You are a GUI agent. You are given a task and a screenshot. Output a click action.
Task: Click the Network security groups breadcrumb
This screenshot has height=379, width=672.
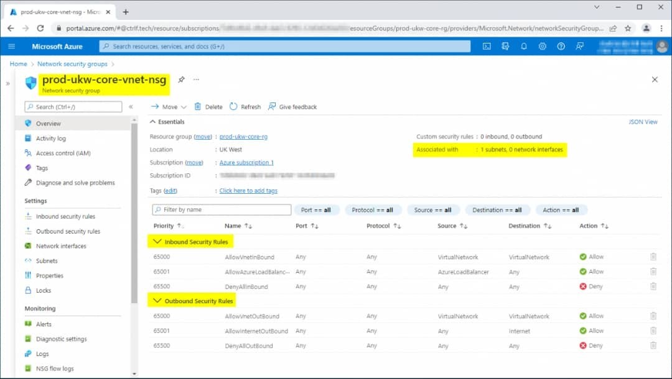pos(72,64)
